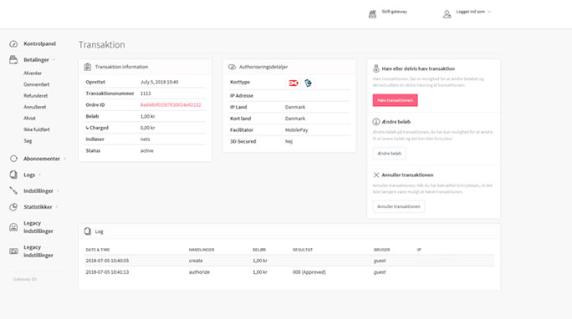
Task: Click the Indstillinger wrench icon
Action: 13,191
